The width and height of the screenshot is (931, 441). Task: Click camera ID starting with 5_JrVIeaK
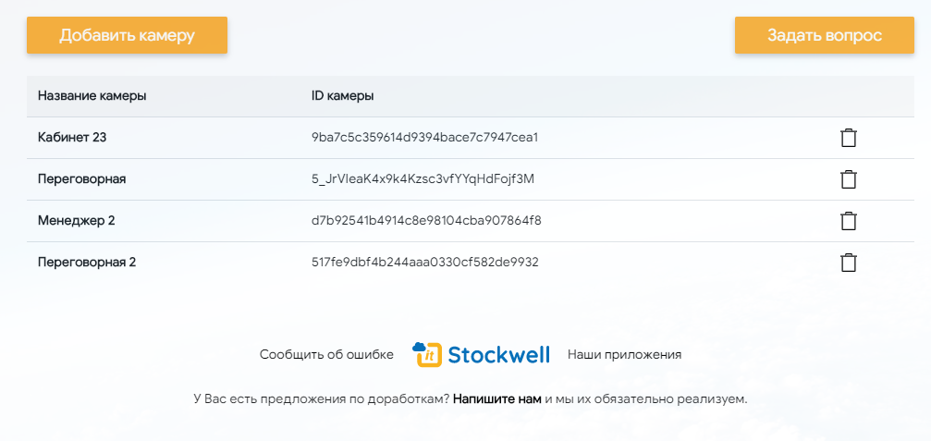(423, 179)
